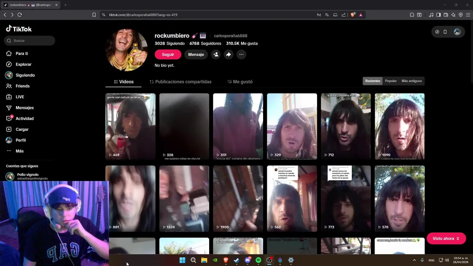
Task: Sort videos by Popular
Action: click(x=391, y=81)
